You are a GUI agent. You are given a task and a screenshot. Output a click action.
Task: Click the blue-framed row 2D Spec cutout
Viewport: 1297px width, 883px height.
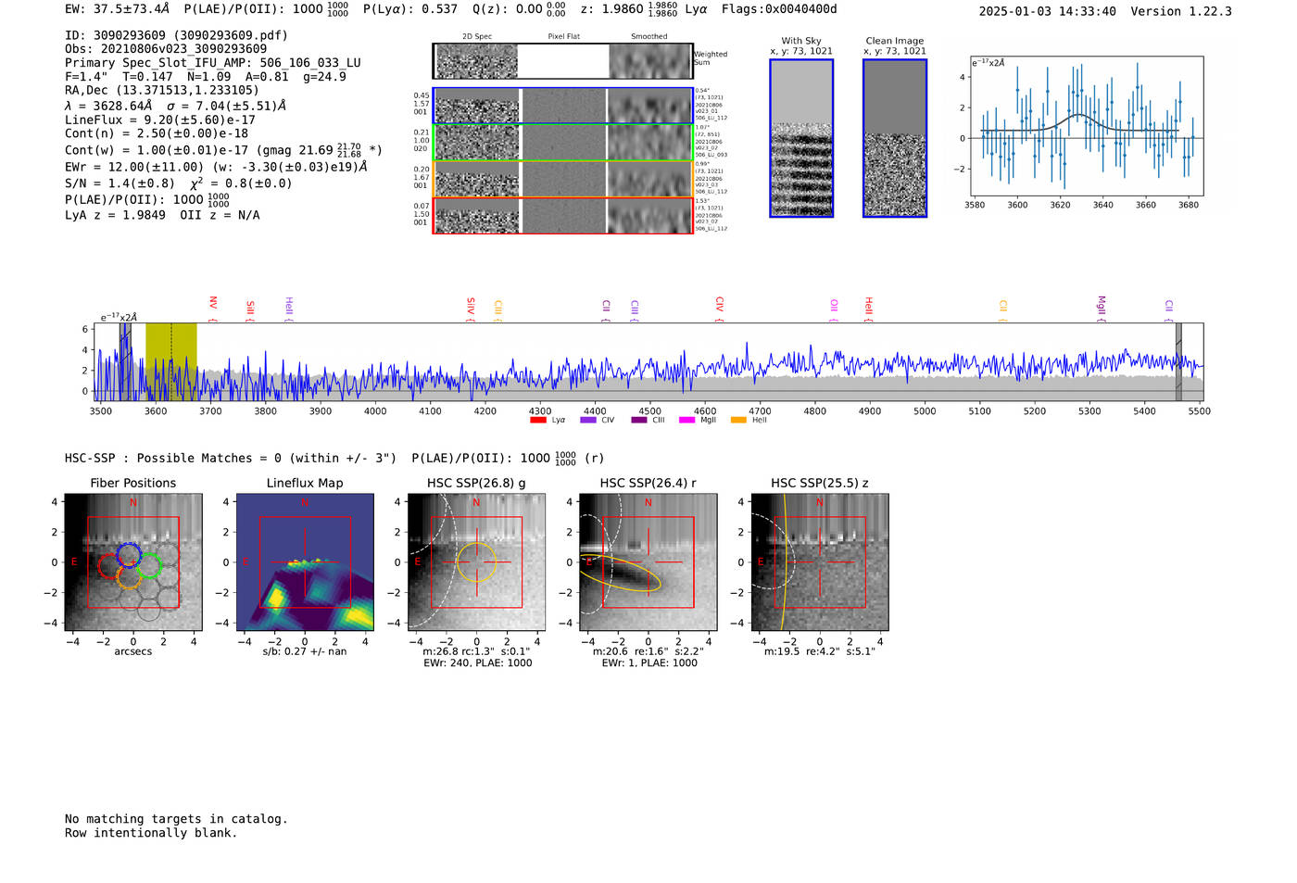pos(477,106)
